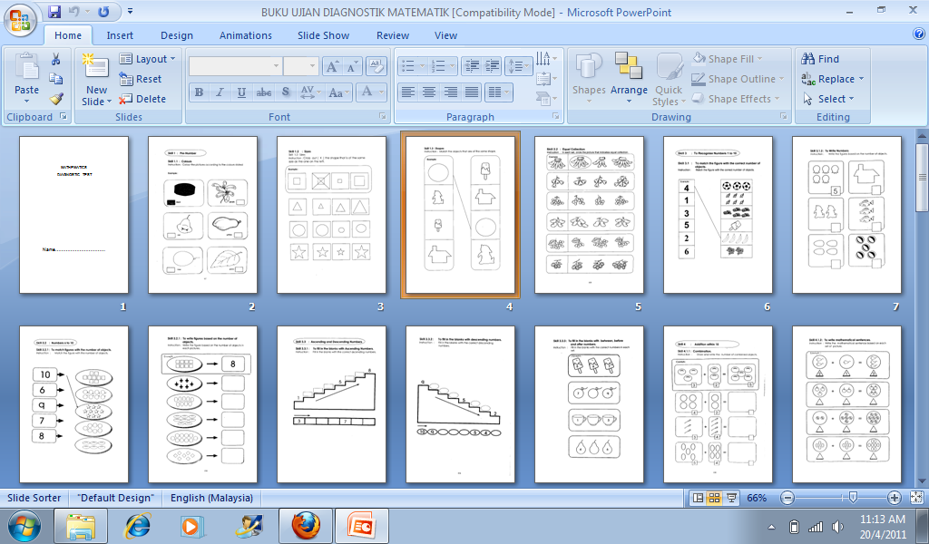Click the Windows Start button
Image resolution: width=929 pixels, height=544 pixels.
point(24,526)
